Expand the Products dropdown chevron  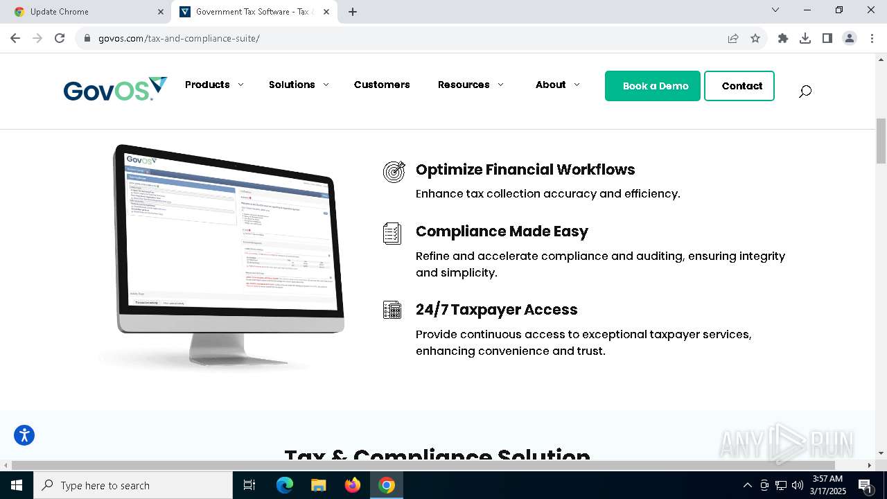(x=240, y=85)
